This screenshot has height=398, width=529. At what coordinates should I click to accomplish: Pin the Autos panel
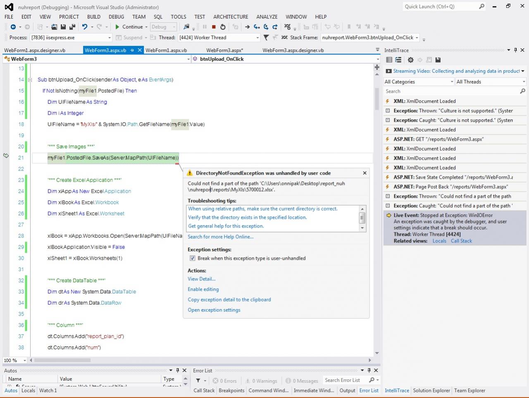178,370
